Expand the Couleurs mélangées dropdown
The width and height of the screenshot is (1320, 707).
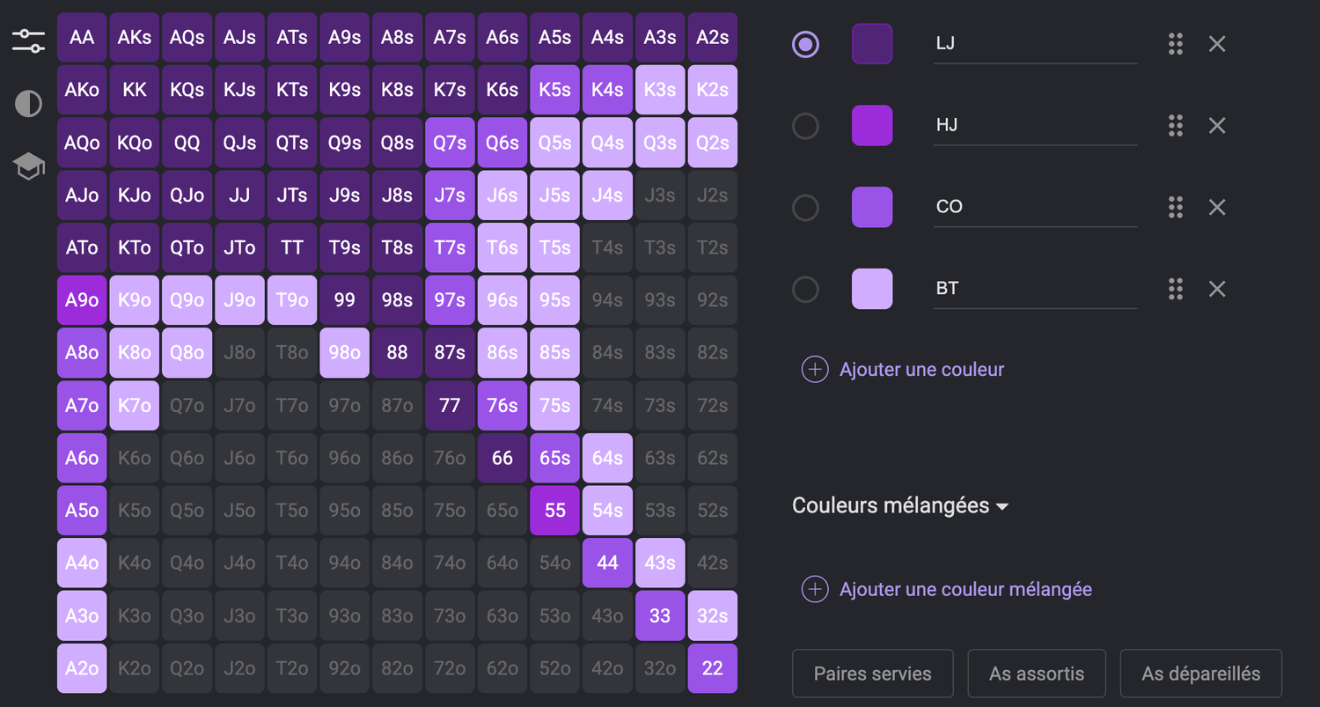(x=900, y=505)
